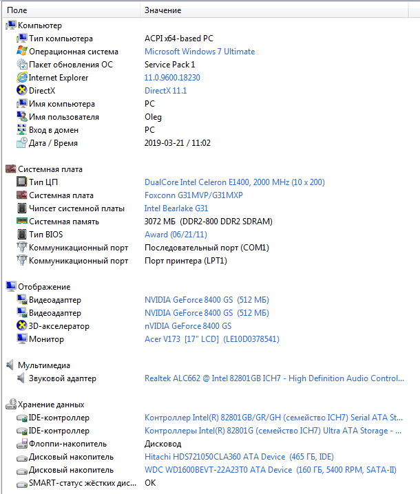
Task: Select the Имя компьютера row label
Action: [62, 104]
